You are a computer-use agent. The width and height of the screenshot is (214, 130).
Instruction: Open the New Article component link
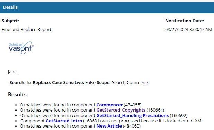click(x=109, y=126)
